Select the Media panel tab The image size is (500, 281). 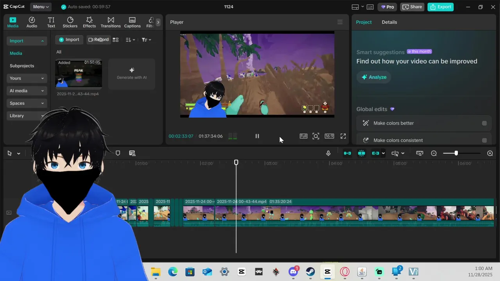(x=12, y=22)
